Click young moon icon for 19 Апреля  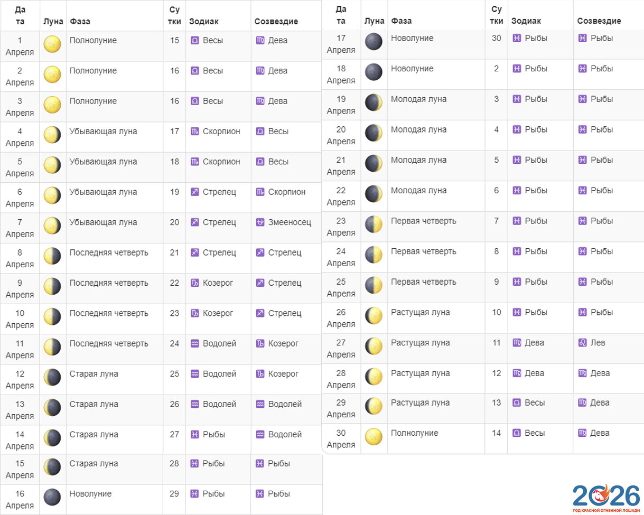coord(374,102)
